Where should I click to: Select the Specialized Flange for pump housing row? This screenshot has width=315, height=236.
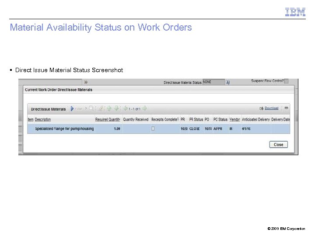pyautogui.click(x=159, y=128)
